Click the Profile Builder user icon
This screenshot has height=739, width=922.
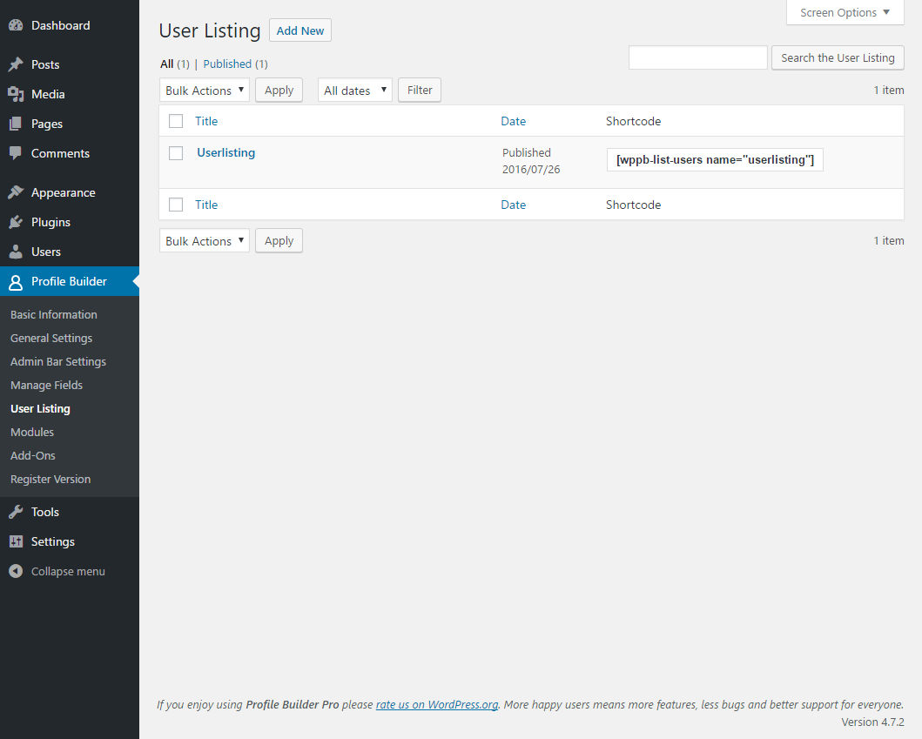16,280
